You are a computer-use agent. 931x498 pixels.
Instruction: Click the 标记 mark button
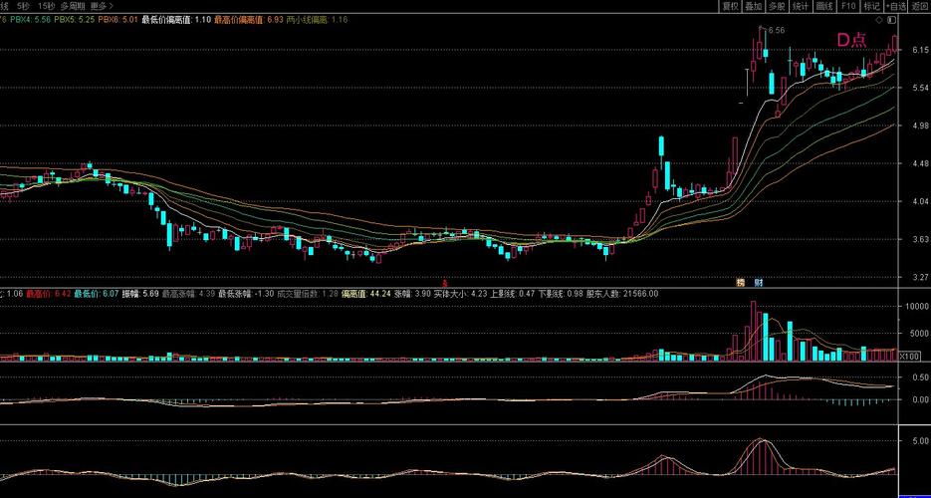click(871, 6)
